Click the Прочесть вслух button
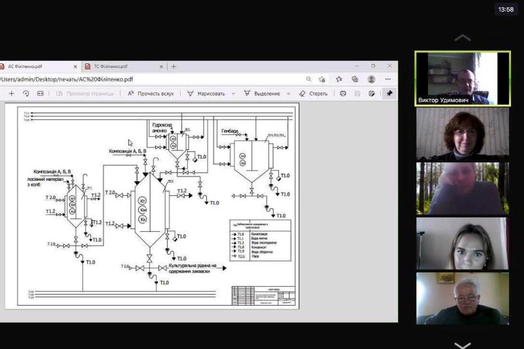Image resolution: width=524 pixels, height=349 pixels. (x=151, y=94)
